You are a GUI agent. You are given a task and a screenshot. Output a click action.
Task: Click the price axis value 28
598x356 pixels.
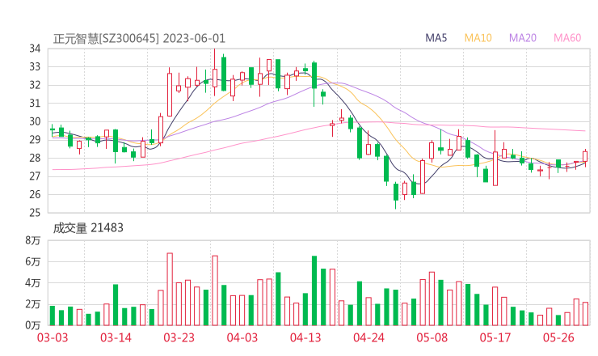[x=35, y=158]
